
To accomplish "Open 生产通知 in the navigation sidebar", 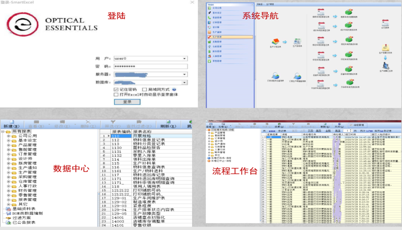I will 217,32.
